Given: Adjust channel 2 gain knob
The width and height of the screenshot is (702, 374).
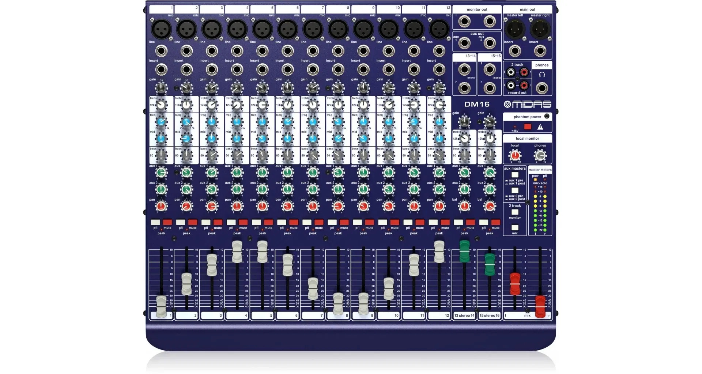Looking at the screenshot, I should (186, 88).
